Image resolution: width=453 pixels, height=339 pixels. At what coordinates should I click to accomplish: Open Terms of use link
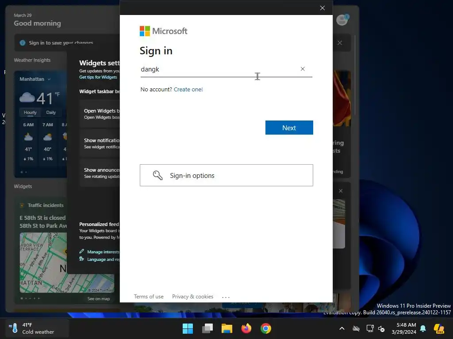pos(149,296)
